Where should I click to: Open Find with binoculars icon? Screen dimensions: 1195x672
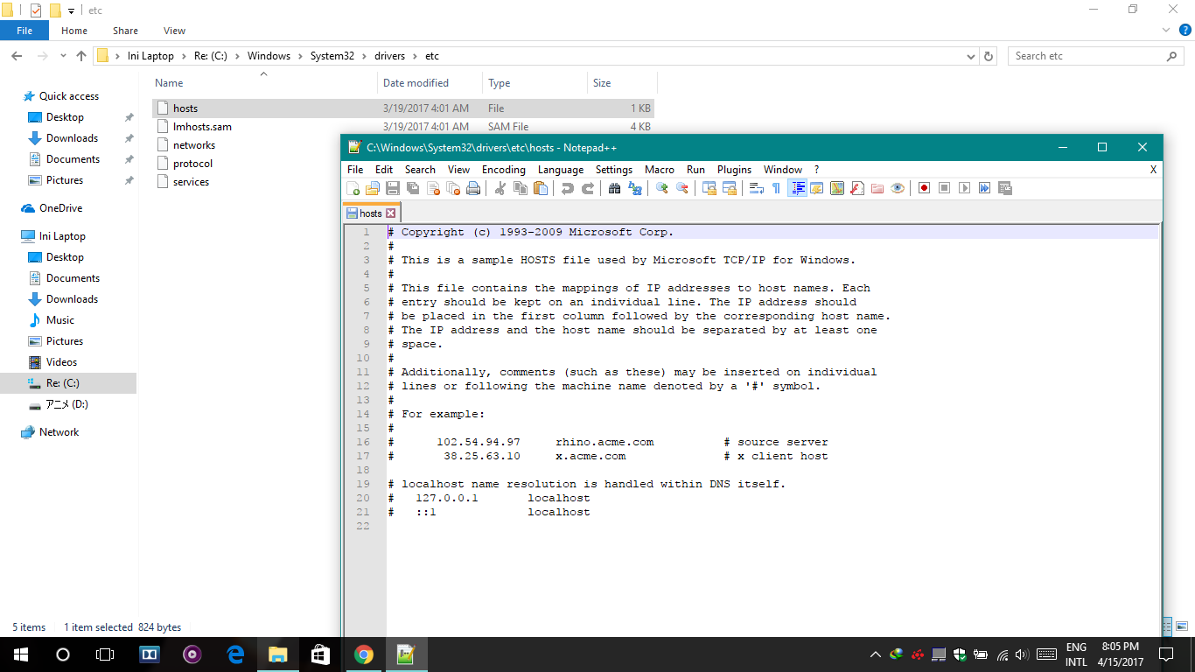(615, 188)
